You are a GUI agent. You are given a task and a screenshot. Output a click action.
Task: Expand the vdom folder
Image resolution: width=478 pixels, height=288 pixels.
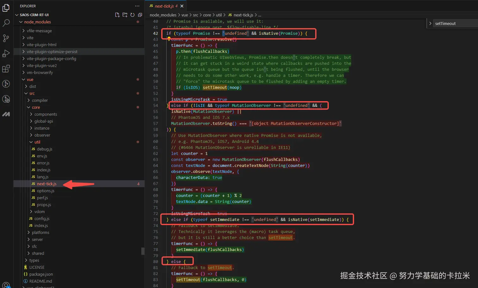[79, 211]
